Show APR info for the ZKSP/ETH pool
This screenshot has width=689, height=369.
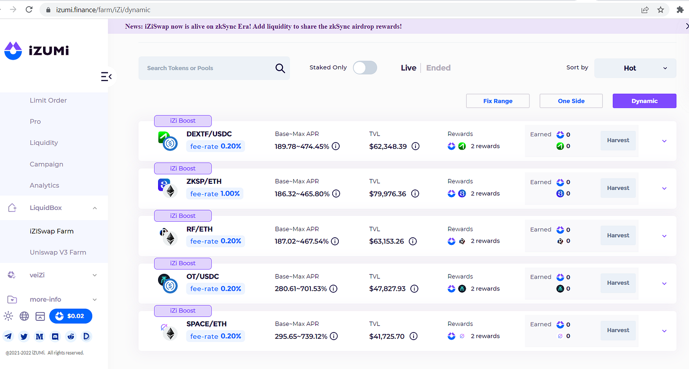tap(336, 194)
